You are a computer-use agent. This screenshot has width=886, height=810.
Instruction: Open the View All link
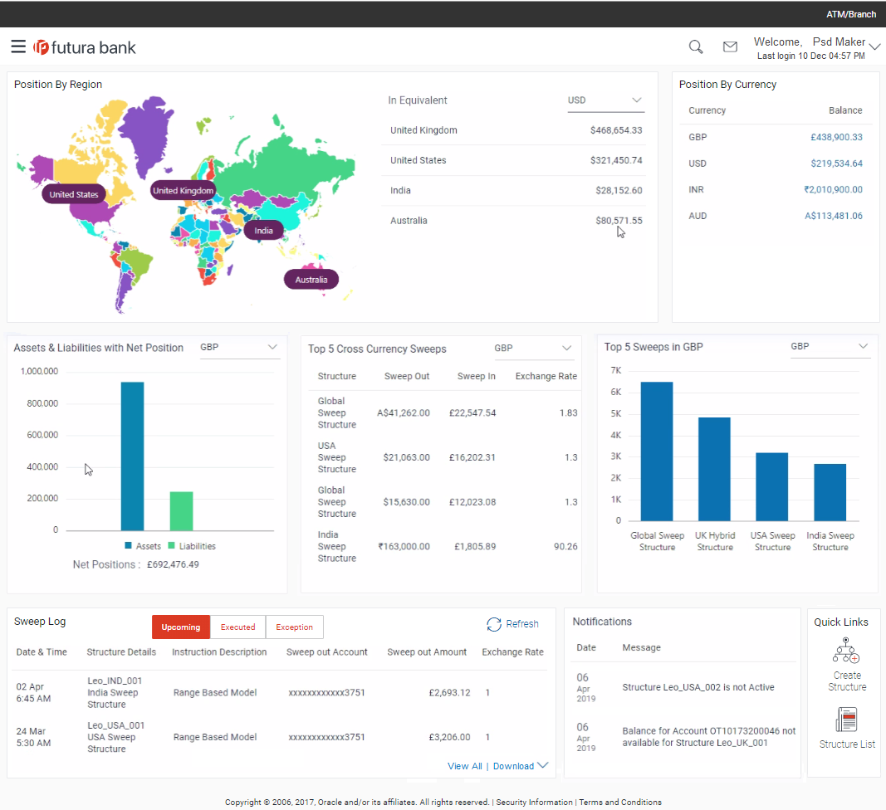point(465,766)
